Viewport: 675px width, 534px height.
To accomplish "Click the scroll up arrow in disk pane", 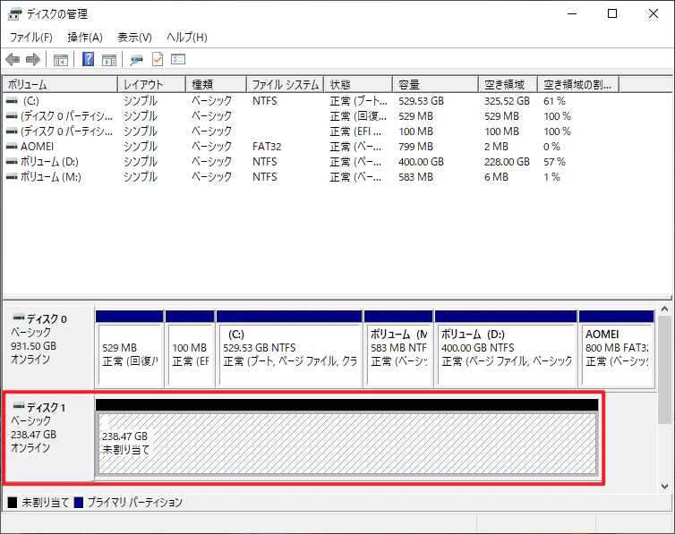I will 664,309.
